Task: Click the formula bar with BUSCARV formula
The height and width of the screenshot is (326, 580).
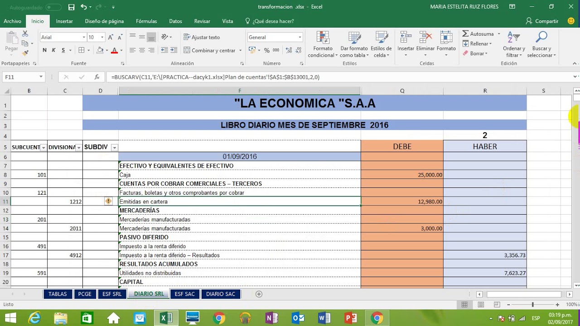Action: click(340, 77)
